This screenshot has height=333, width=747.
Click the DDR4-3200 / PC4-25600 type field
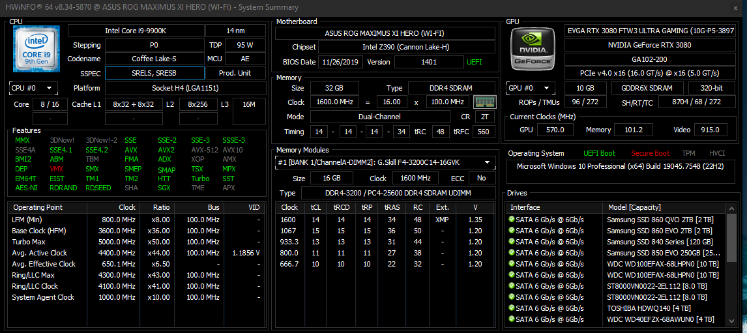coord(398,193)
